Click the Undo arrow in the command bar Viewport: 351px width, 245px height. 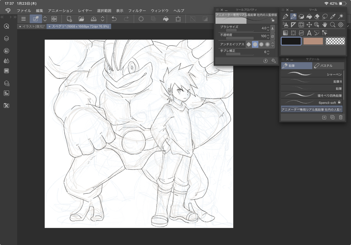pyautogui.click(x=114, y=19)
